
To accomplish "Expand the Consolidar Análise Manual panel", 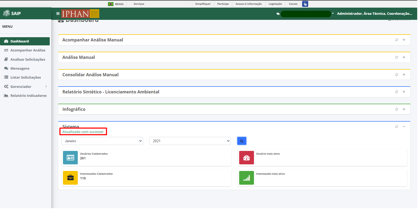I will tap(405, 75).
